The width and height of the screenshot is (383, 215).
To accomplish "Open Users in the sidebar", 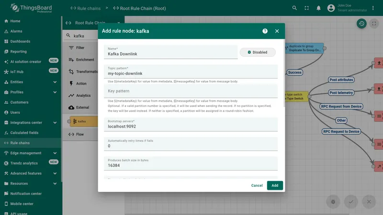I will [x=31, y=112].
